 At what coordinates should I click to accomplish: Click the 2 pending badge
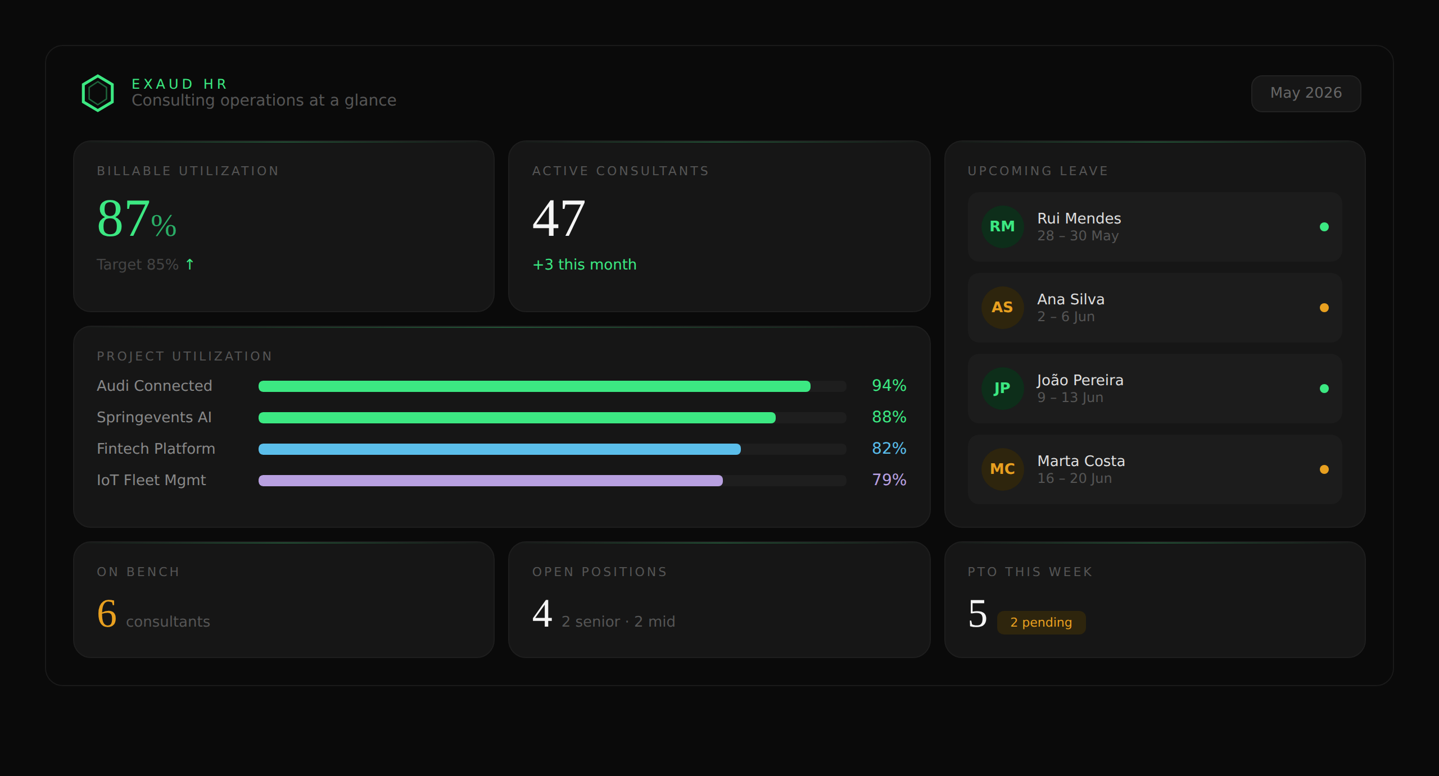coord(1041,623)
